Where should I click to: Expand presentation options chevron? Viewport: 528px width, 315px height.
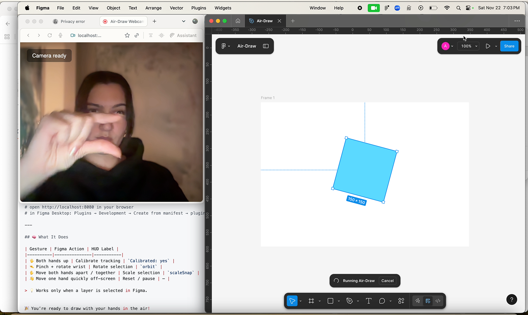click(x=496, y=46)
